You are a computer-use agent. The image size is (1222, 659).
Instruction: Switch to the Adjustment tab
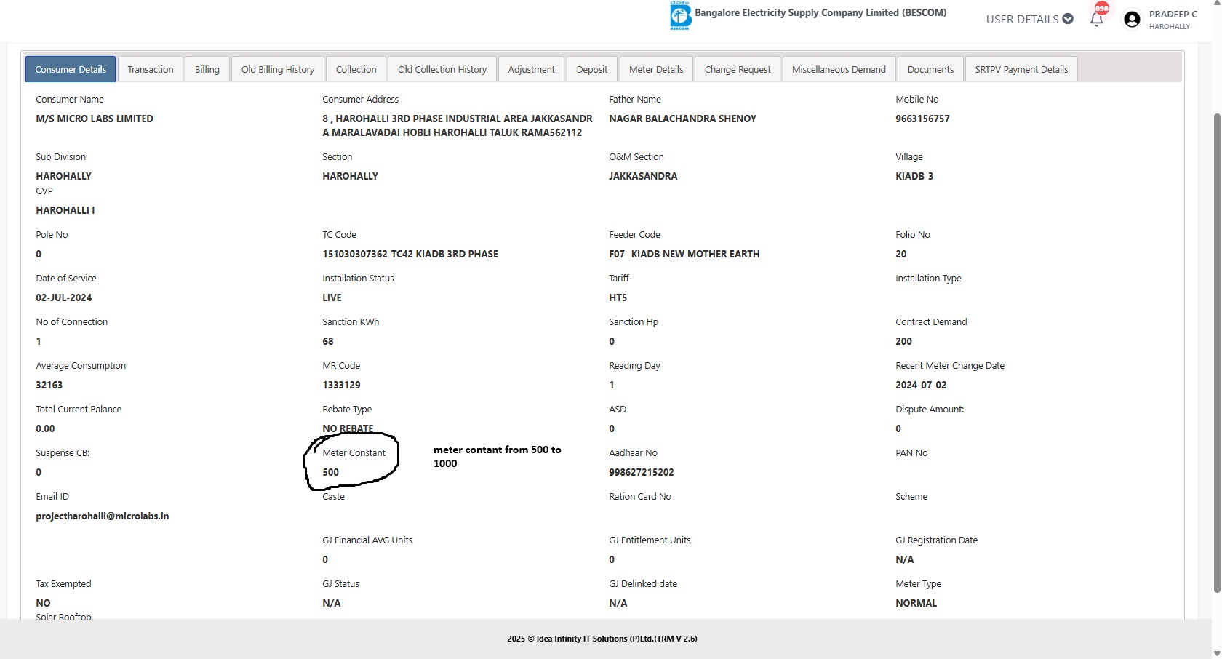pos(531,69)
